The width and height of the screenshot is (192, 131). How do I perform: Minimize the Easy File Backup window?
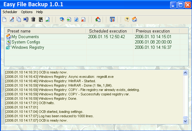click(x=173, y=5)
